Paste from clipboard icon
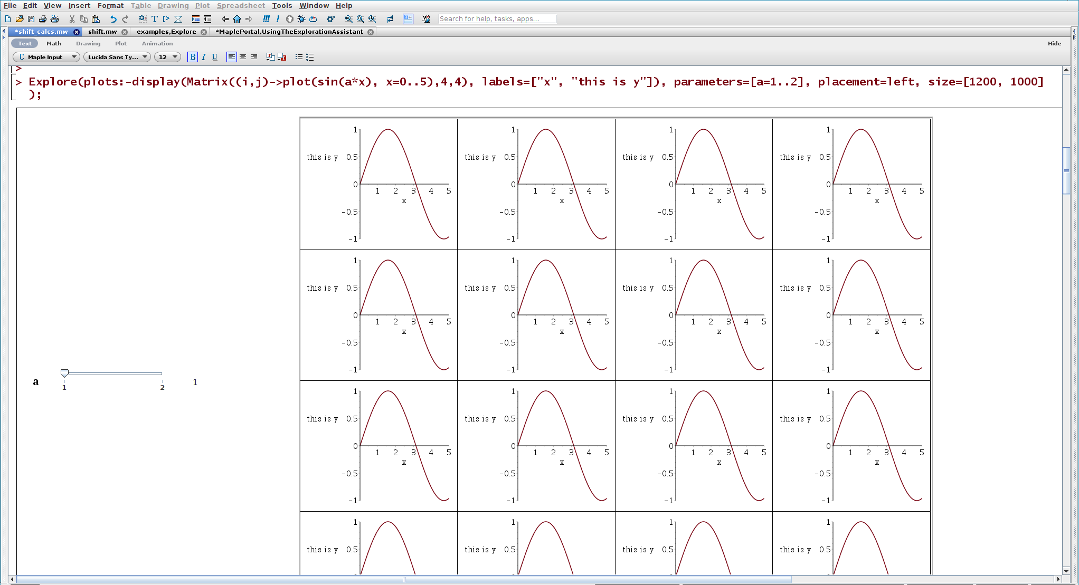This screenshot has height=585, width=1079. point(96,19)
